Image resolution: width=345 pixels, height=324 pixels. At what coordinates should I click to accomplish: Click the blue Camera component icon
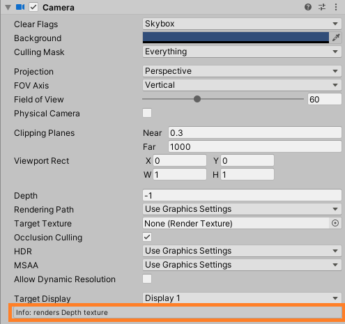[x=20, y=7]
